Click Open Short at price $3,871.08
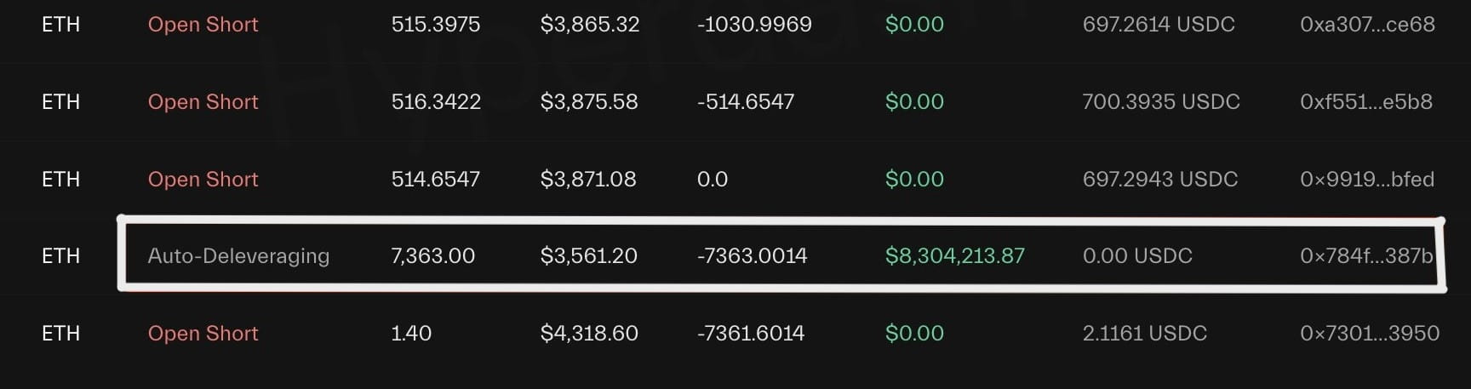The image size is (1471, 389). (203, 180)
